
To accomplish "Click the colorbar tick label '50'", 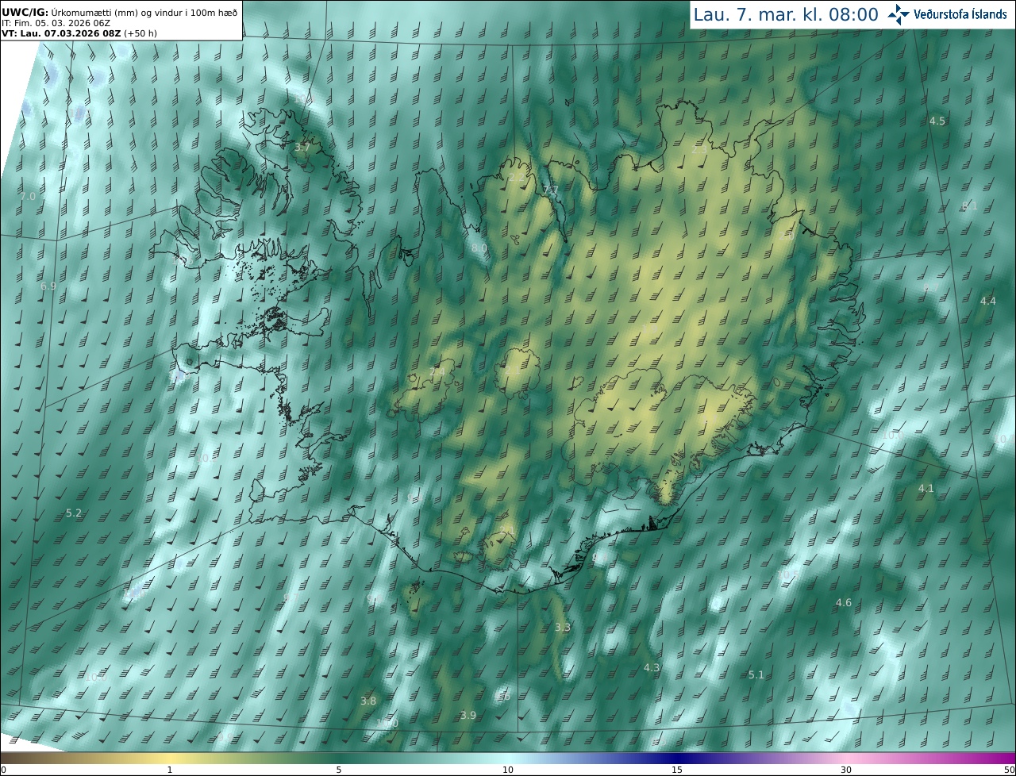I will 1009,770.
